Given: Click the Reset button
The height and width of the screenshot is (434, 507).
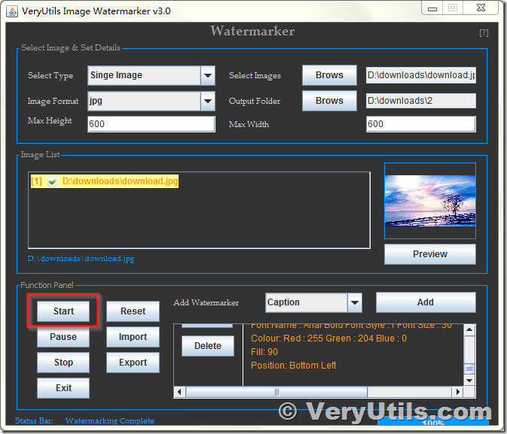Looking at the screenshot, I should 133,311.
